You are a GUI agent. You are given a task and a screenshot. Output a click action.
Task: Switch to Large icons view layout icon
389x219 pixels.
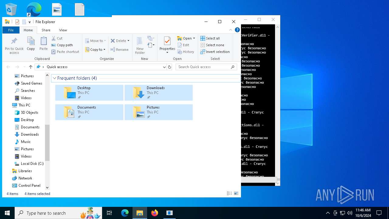pyautogui.click(x=236, y=193)
